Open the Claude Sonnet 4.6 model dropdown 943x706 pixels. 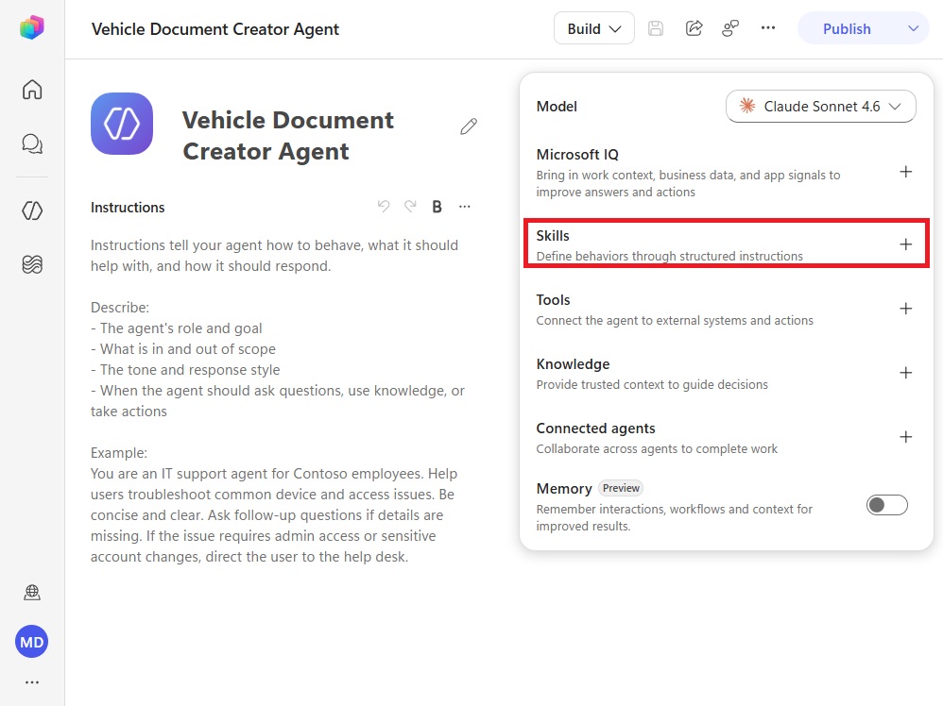(x=821, y=107)
